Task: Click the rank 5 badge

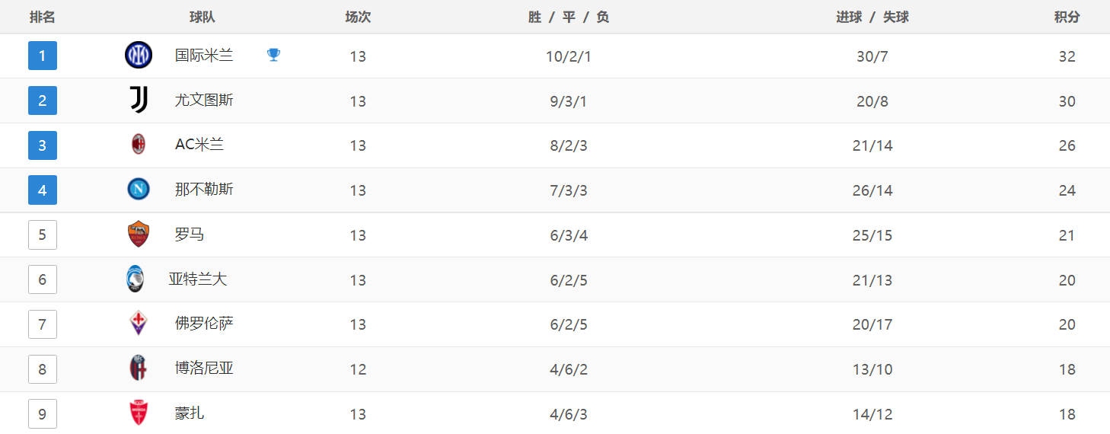Action: click(x=43, y=235)
